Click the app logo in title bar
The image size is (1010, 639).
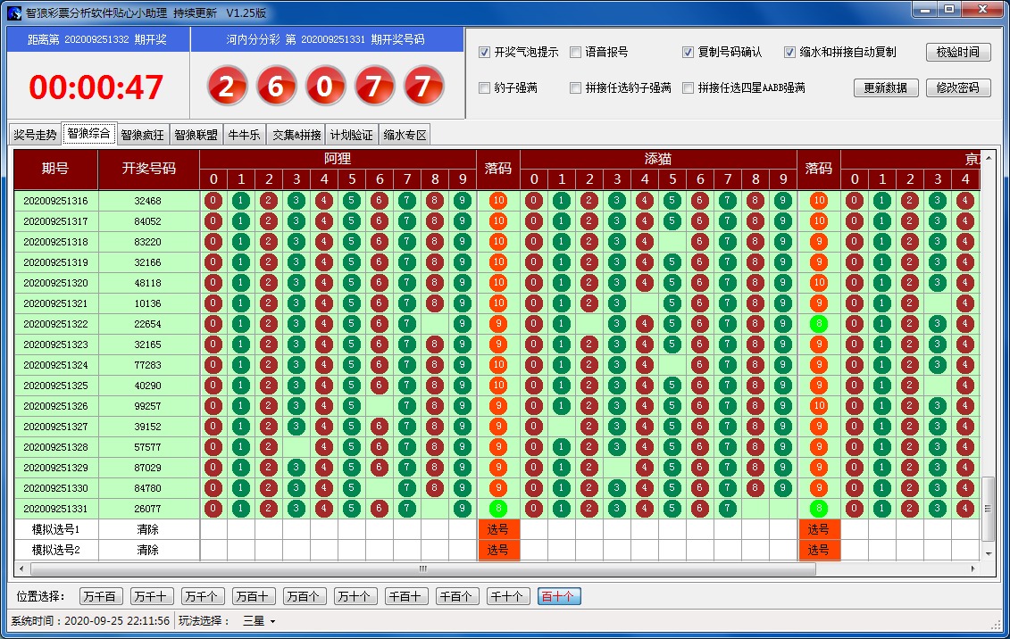pos(14,12)
